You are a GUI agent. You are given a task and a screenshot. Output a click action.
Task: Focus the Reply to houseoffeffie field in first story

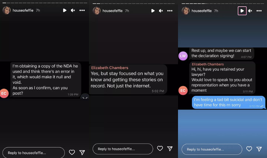pos(33,153)
